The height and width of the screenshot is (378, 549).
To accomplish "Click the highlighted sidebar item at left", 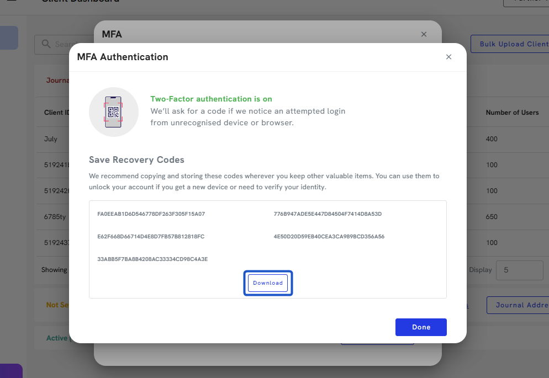I will 9,38.
